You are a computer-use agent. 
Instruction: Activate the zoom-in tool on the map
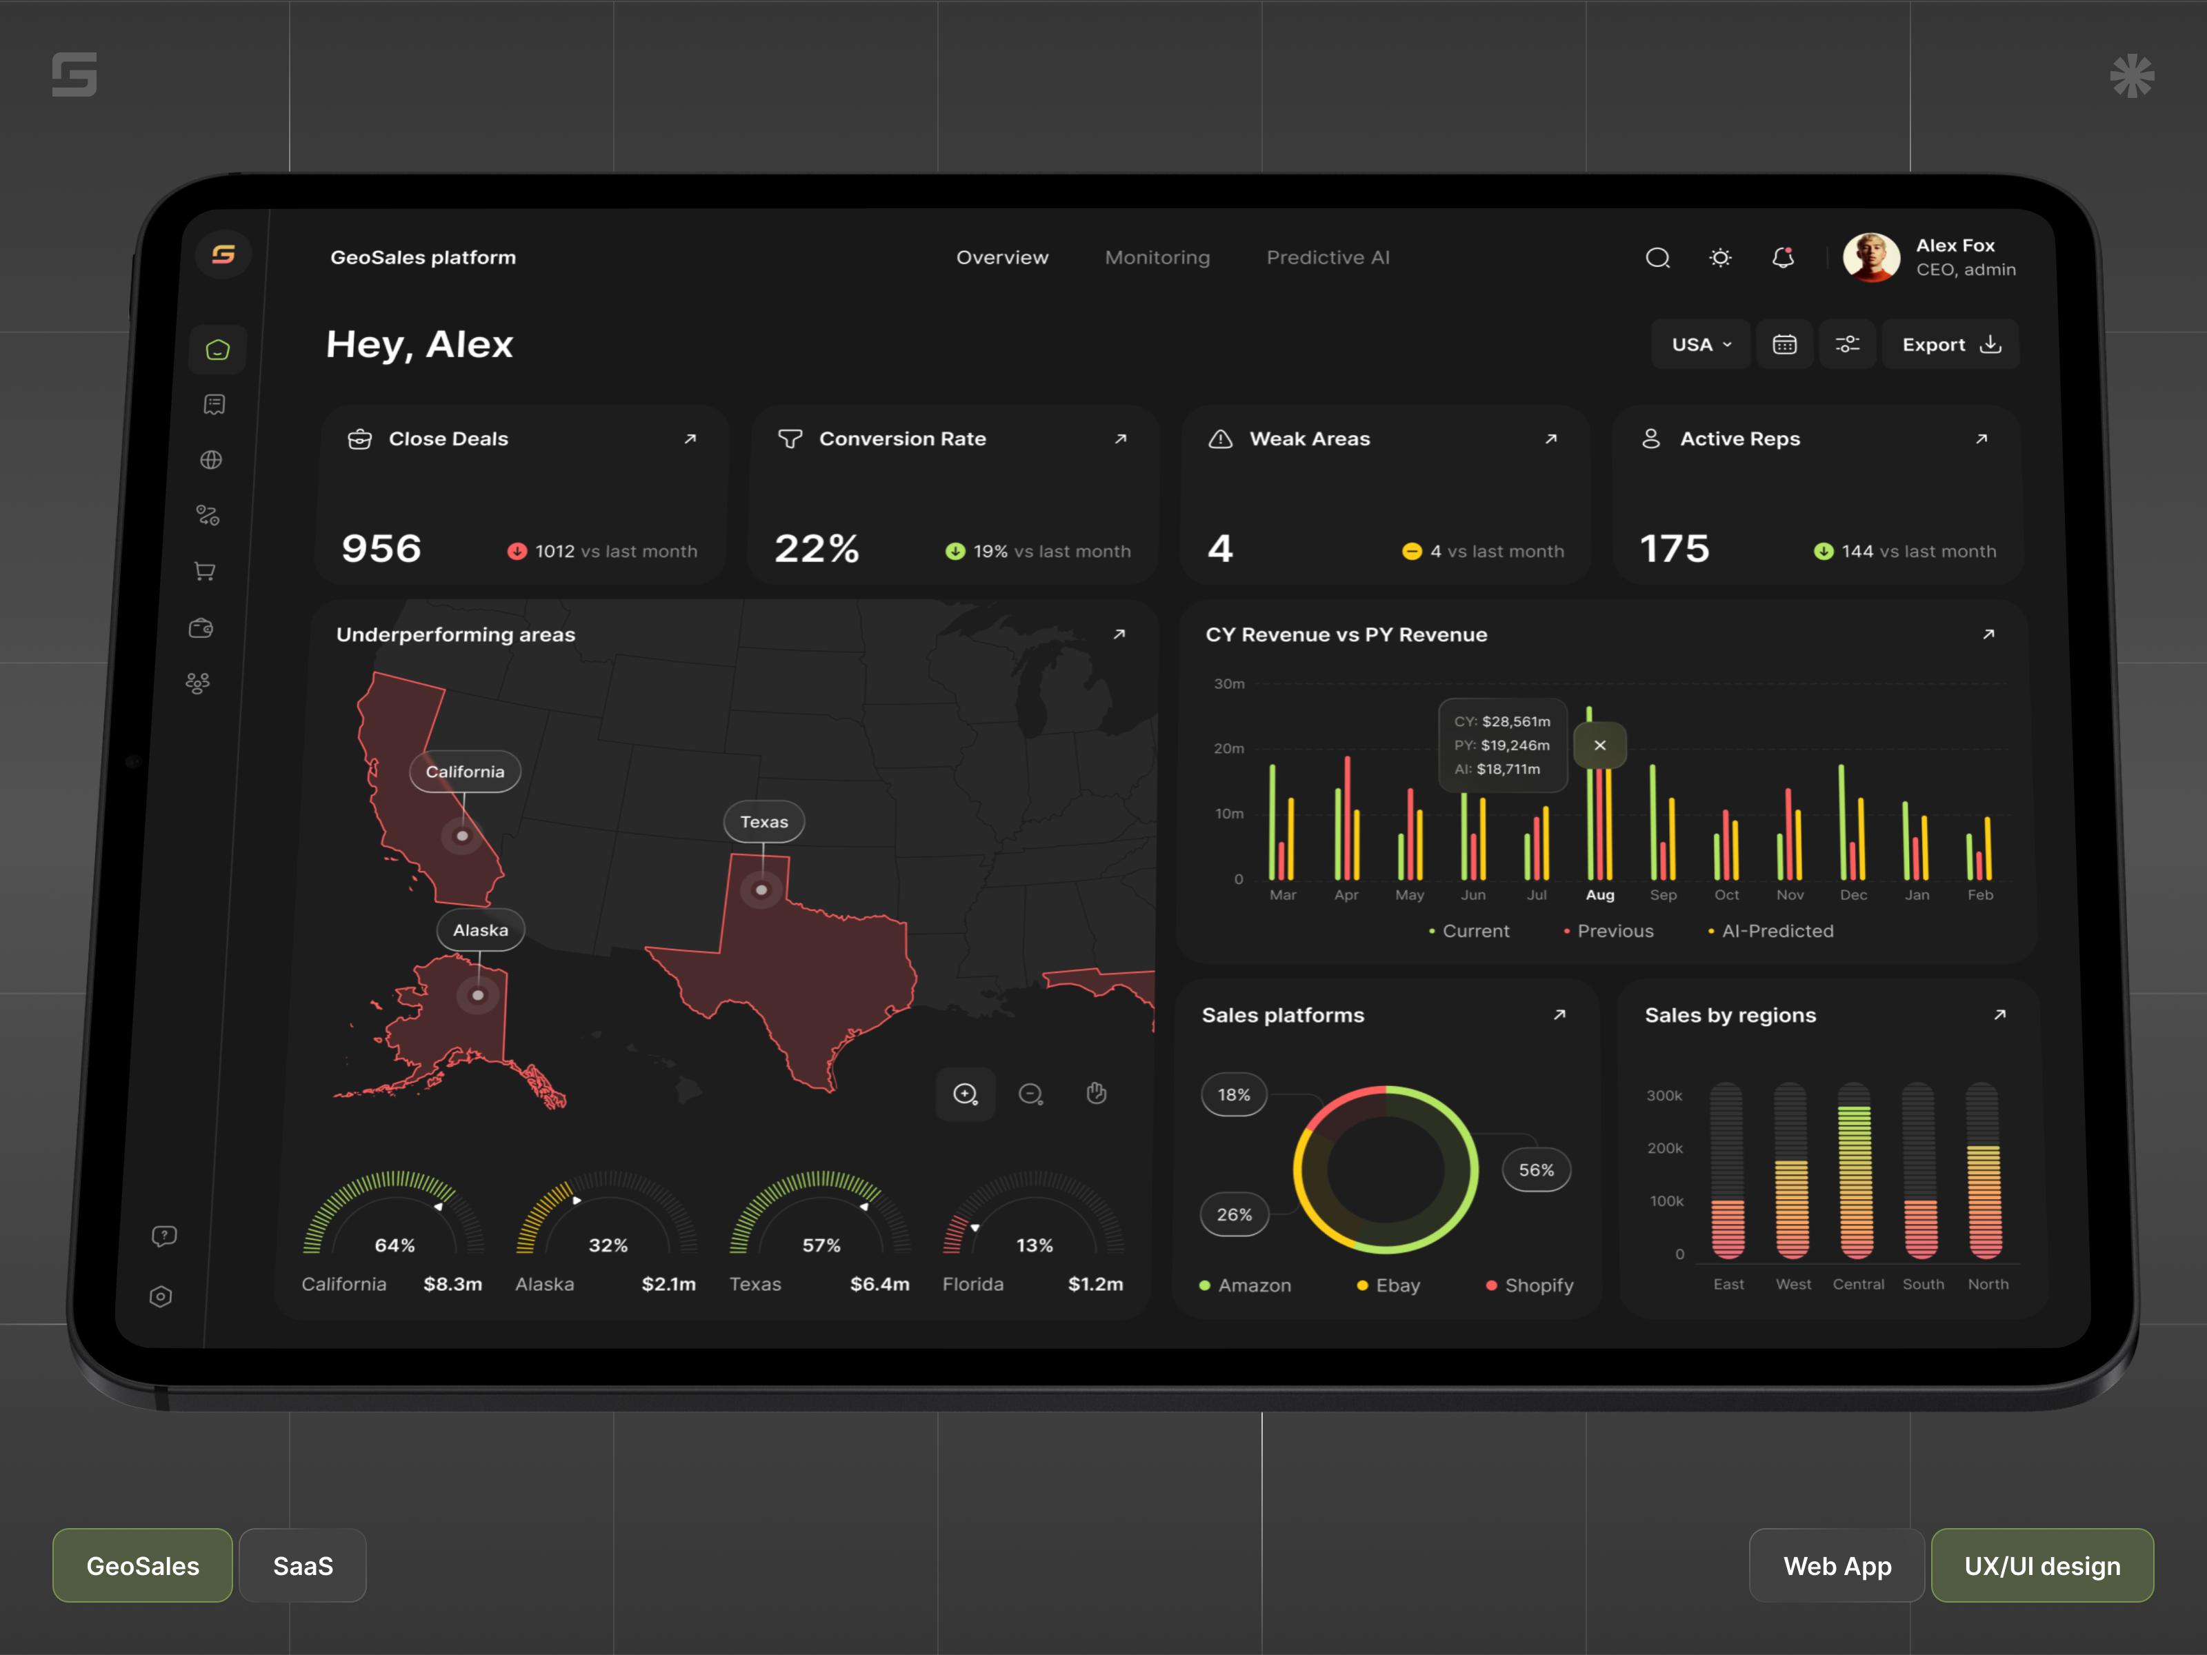tap(965, 1094)
